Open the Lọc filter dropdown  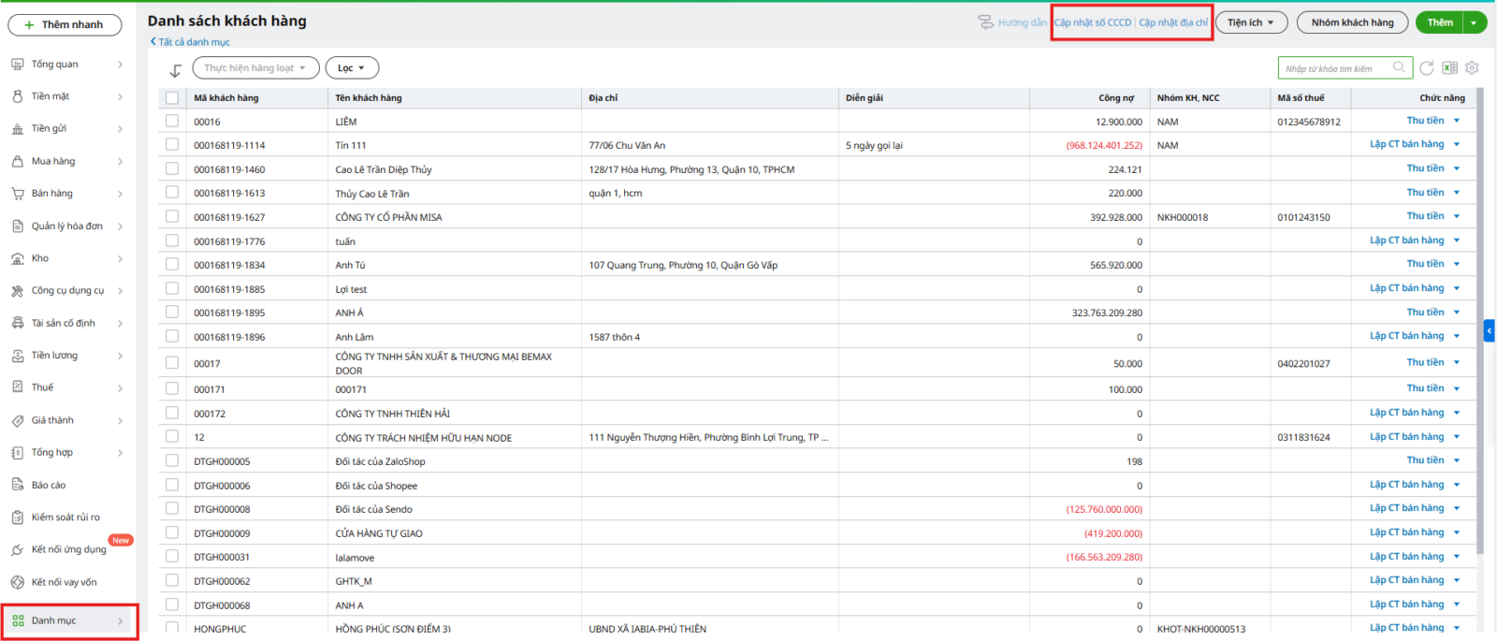tap(352, 68)
